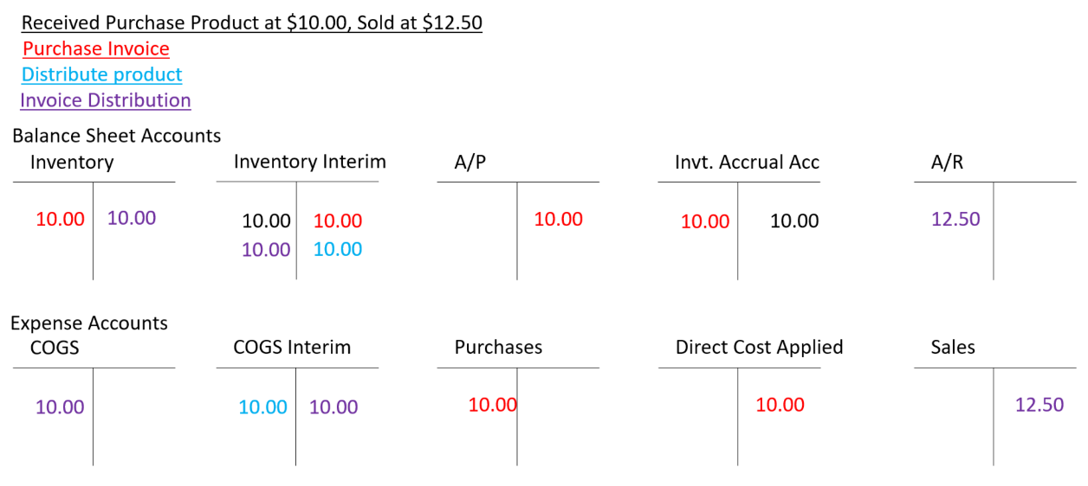Select the red 10.00 credit under A/P
This screenshot has height=486, width=1088.
pos(558,220)
